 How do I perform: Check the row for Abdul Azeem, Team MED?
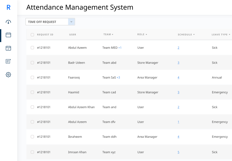(32, 48)
